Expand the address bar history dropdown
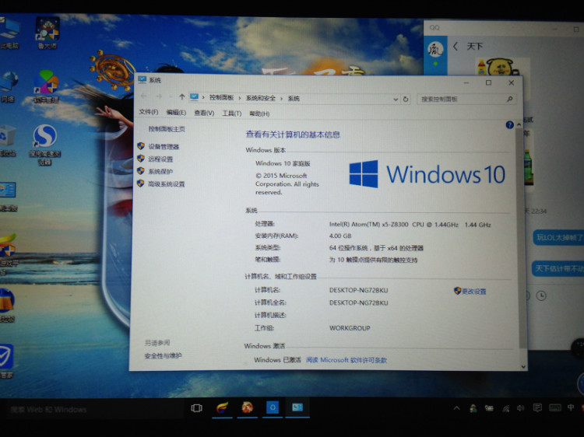584x437 pixels. (x=395, y=99)
